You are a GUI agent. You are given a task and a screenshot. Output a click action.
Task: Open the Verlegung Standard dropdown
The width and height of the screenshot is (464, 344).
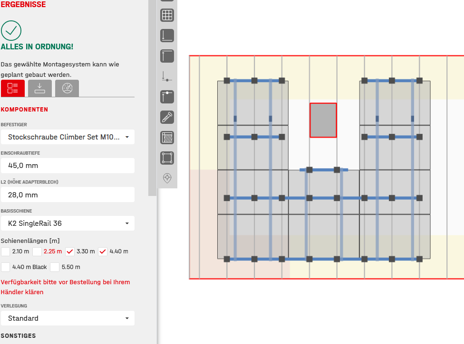[x=68, y=318]
